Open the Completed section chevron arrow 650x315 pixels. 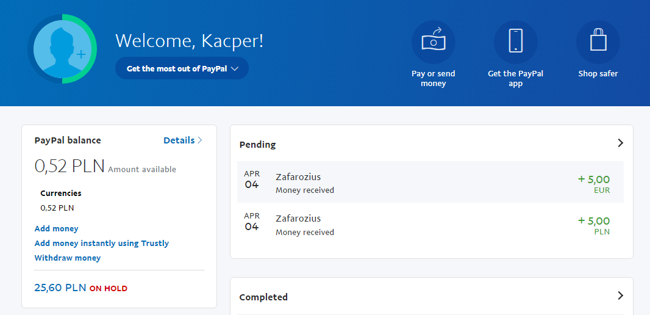click(x=621, y=295)
